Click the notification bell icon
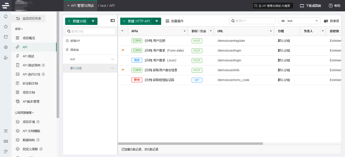 (x=6, y=17)
